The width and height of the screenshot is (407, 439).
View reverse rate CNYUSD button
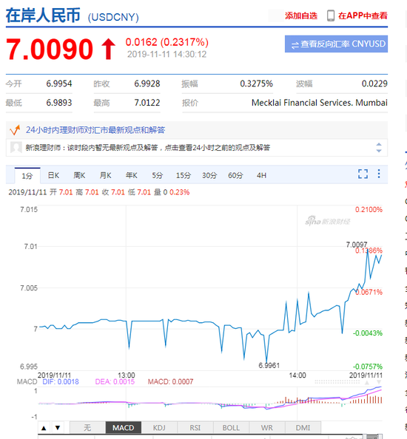pos(336,44)
